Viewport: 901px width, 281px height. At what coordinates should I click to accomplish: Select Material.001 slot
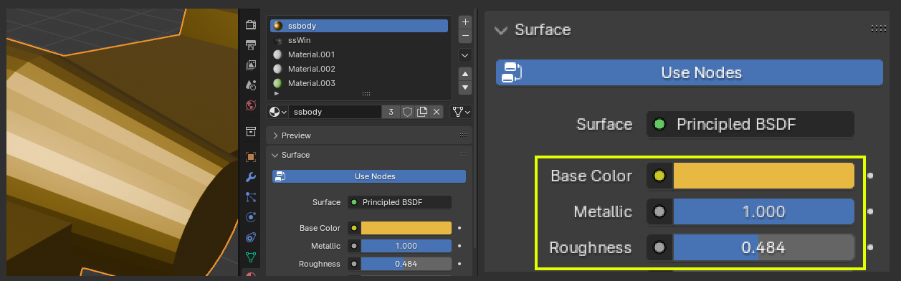pyautogui.click(x=359, y=54)
